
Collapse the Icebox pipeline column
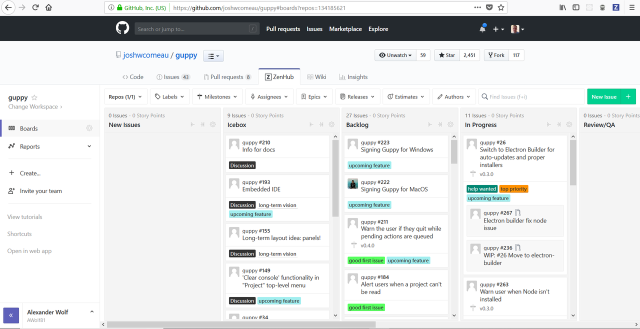pyautogui.click(x=311, y=124)
